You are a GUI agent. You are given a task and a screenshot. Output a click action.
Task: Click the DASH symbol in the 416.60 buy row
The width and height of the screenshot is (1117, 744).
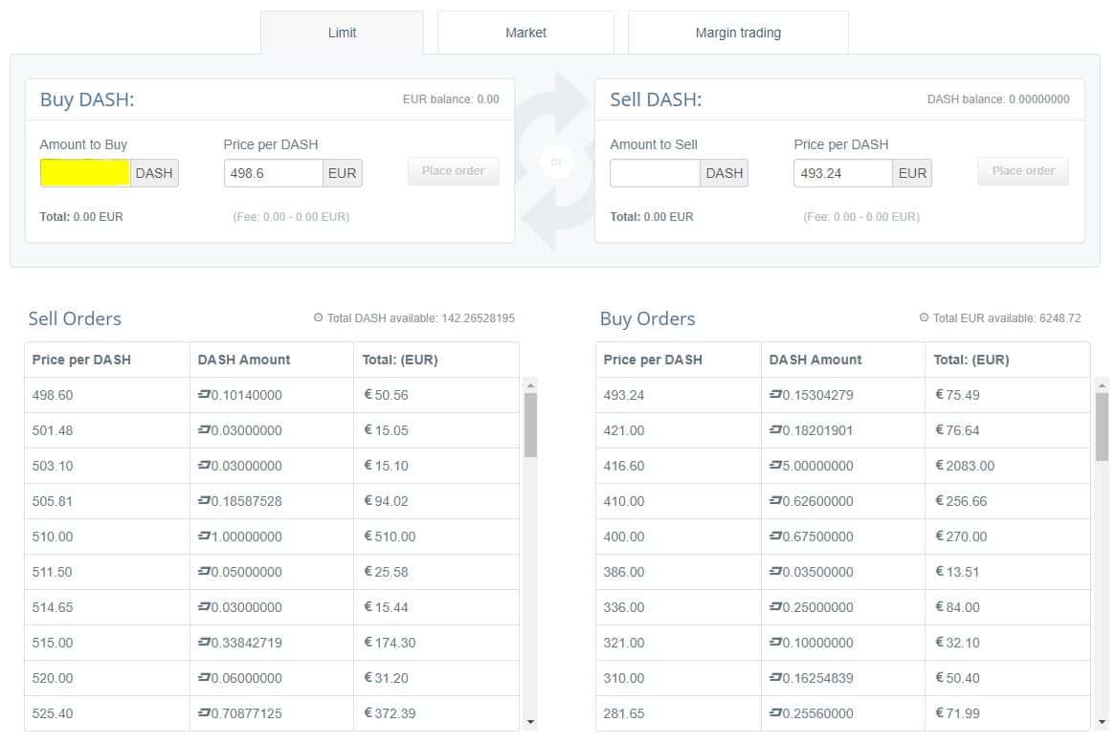tap(775, 466)
